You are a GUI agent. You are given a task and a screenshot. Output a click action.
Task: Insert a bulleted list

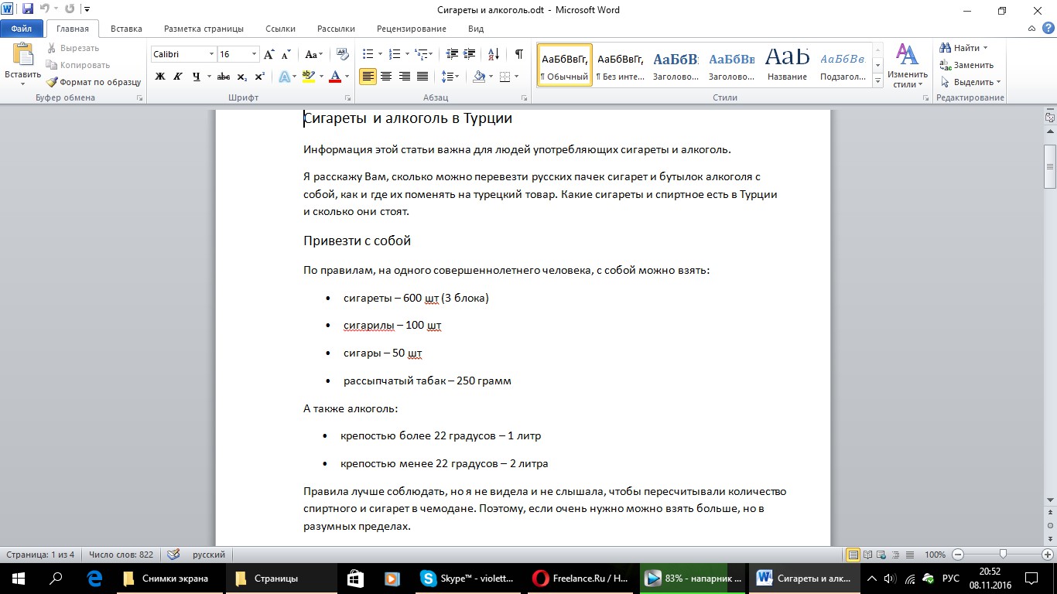(x=368, y=54)
